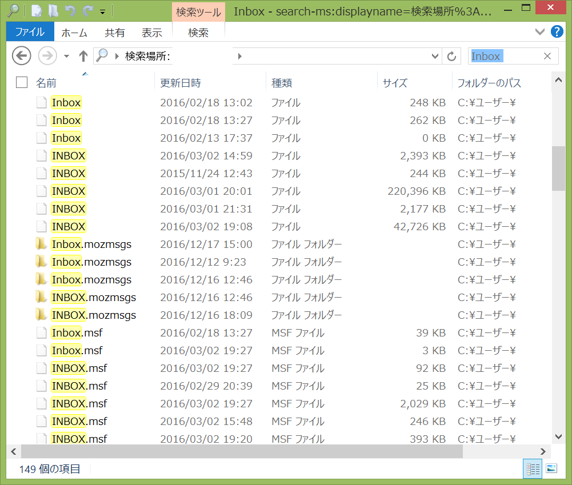
Task: Go up one folder level
Action: click(83, 56)
